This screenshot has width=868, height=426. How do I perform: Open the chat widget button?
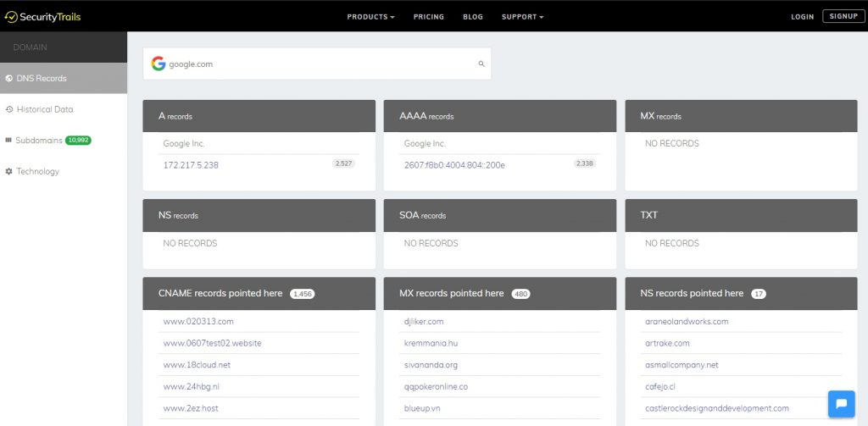[x=842, y=404]
